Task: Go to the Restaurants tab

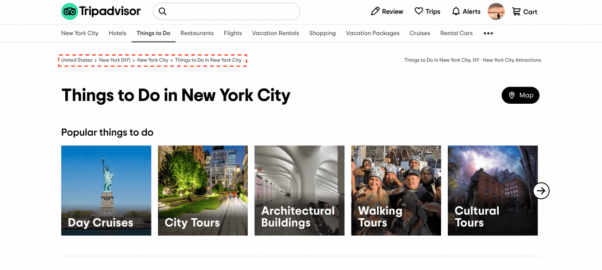Action: [x=197, y=33]
